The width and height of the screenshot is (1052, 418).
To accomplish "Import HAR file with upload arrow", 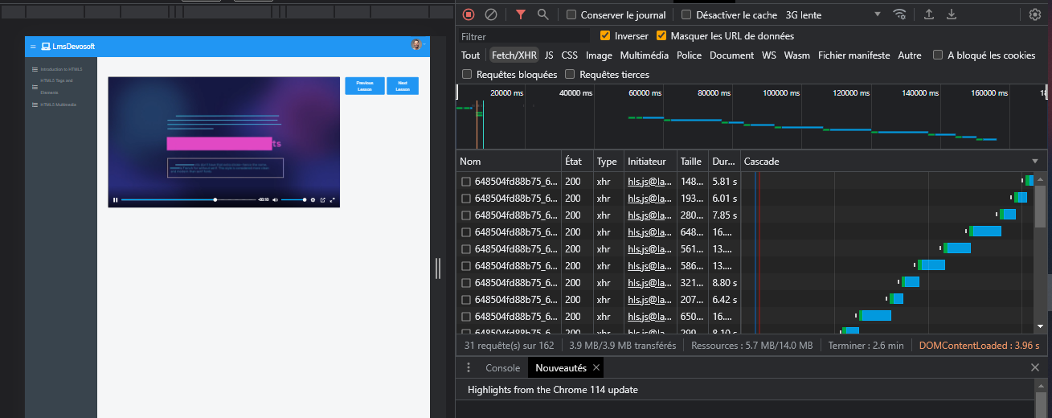I will [x=929, y=14].
